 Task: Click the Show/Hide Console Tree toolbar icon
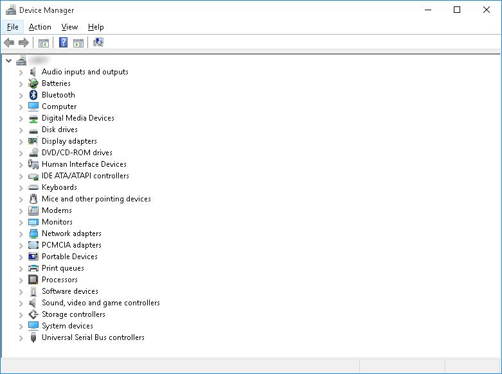[x=44, y=43]
